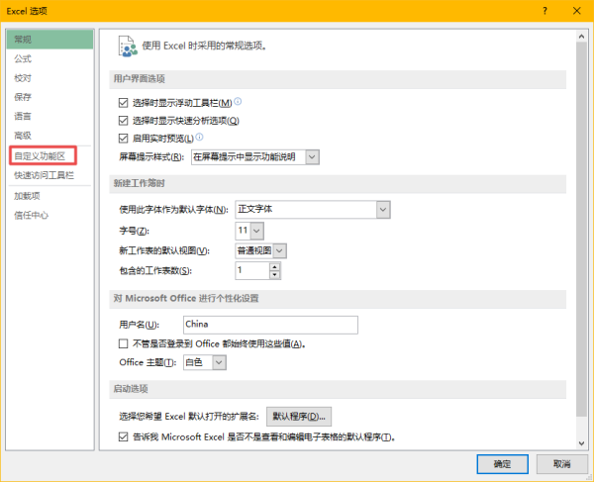Click the general options header icon
The image size is (594, 482).
tap(128, 47)
